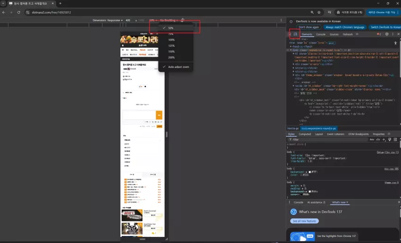This screenshot has width=401, height=243.
Task: Choose the 150% zoom option
Action: (175, 51)
